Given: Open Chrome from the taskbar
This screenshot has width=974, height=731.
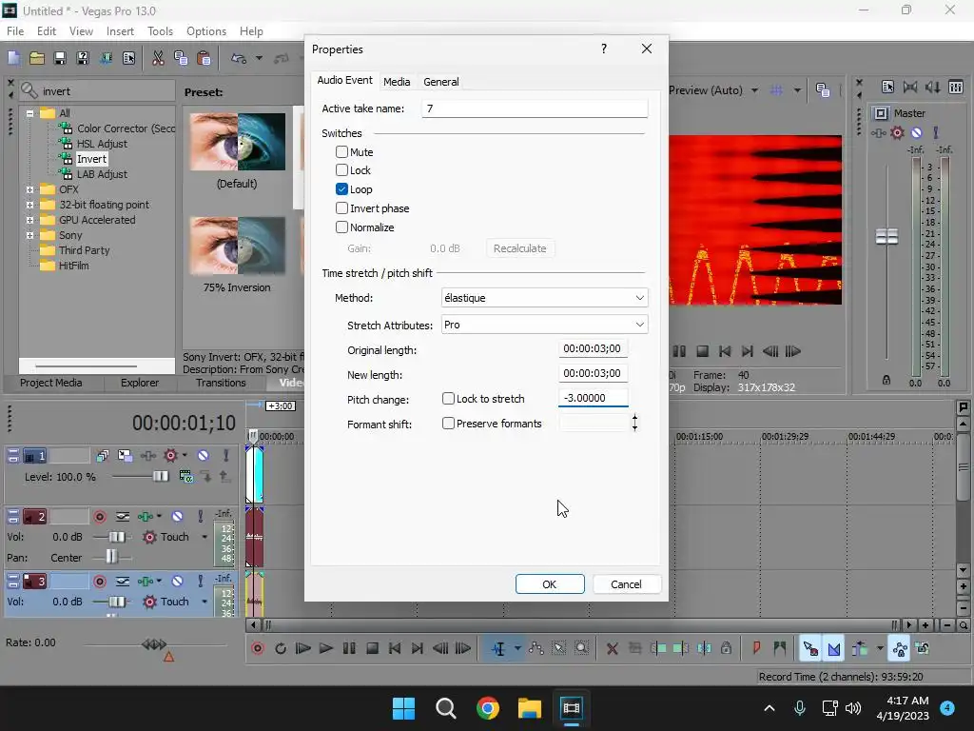Looking at the screenshot, I should click(488, 708).
